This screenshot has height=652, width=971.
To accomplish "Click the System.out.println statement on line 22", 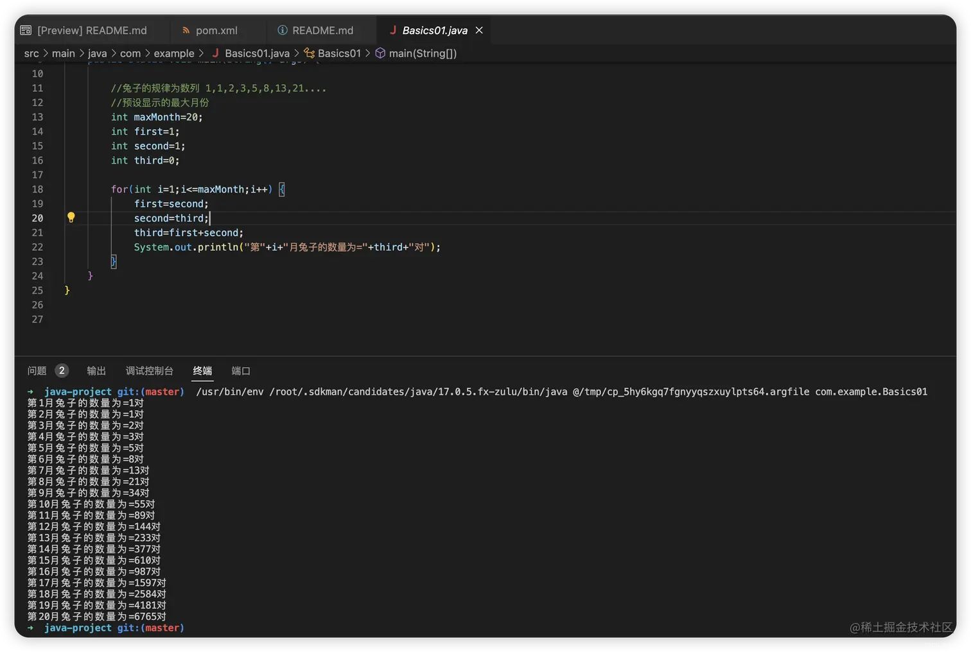I will point(287,247).
